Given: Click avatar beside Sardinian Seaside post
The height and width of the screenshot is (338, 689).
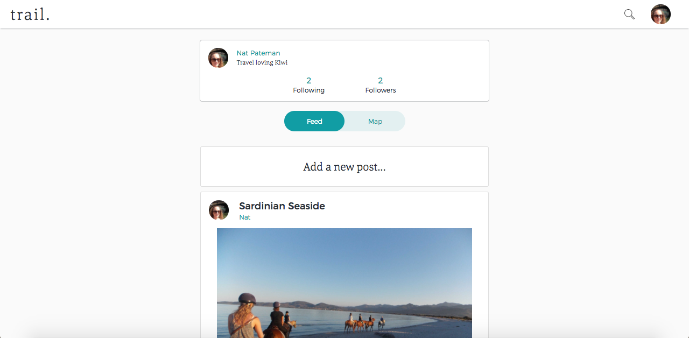Looking at the screenshot, I should tap(219, 210).
